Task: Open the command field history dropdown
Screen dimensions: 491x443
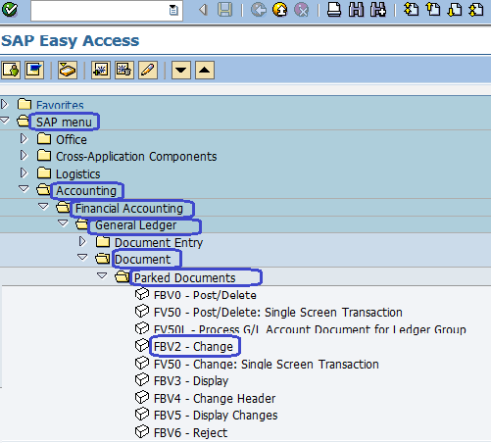Action: tap(173, 11)
